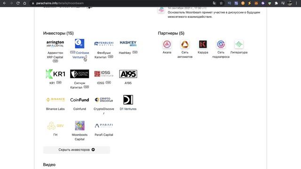Open the Акала partner name link

(167, 52)
